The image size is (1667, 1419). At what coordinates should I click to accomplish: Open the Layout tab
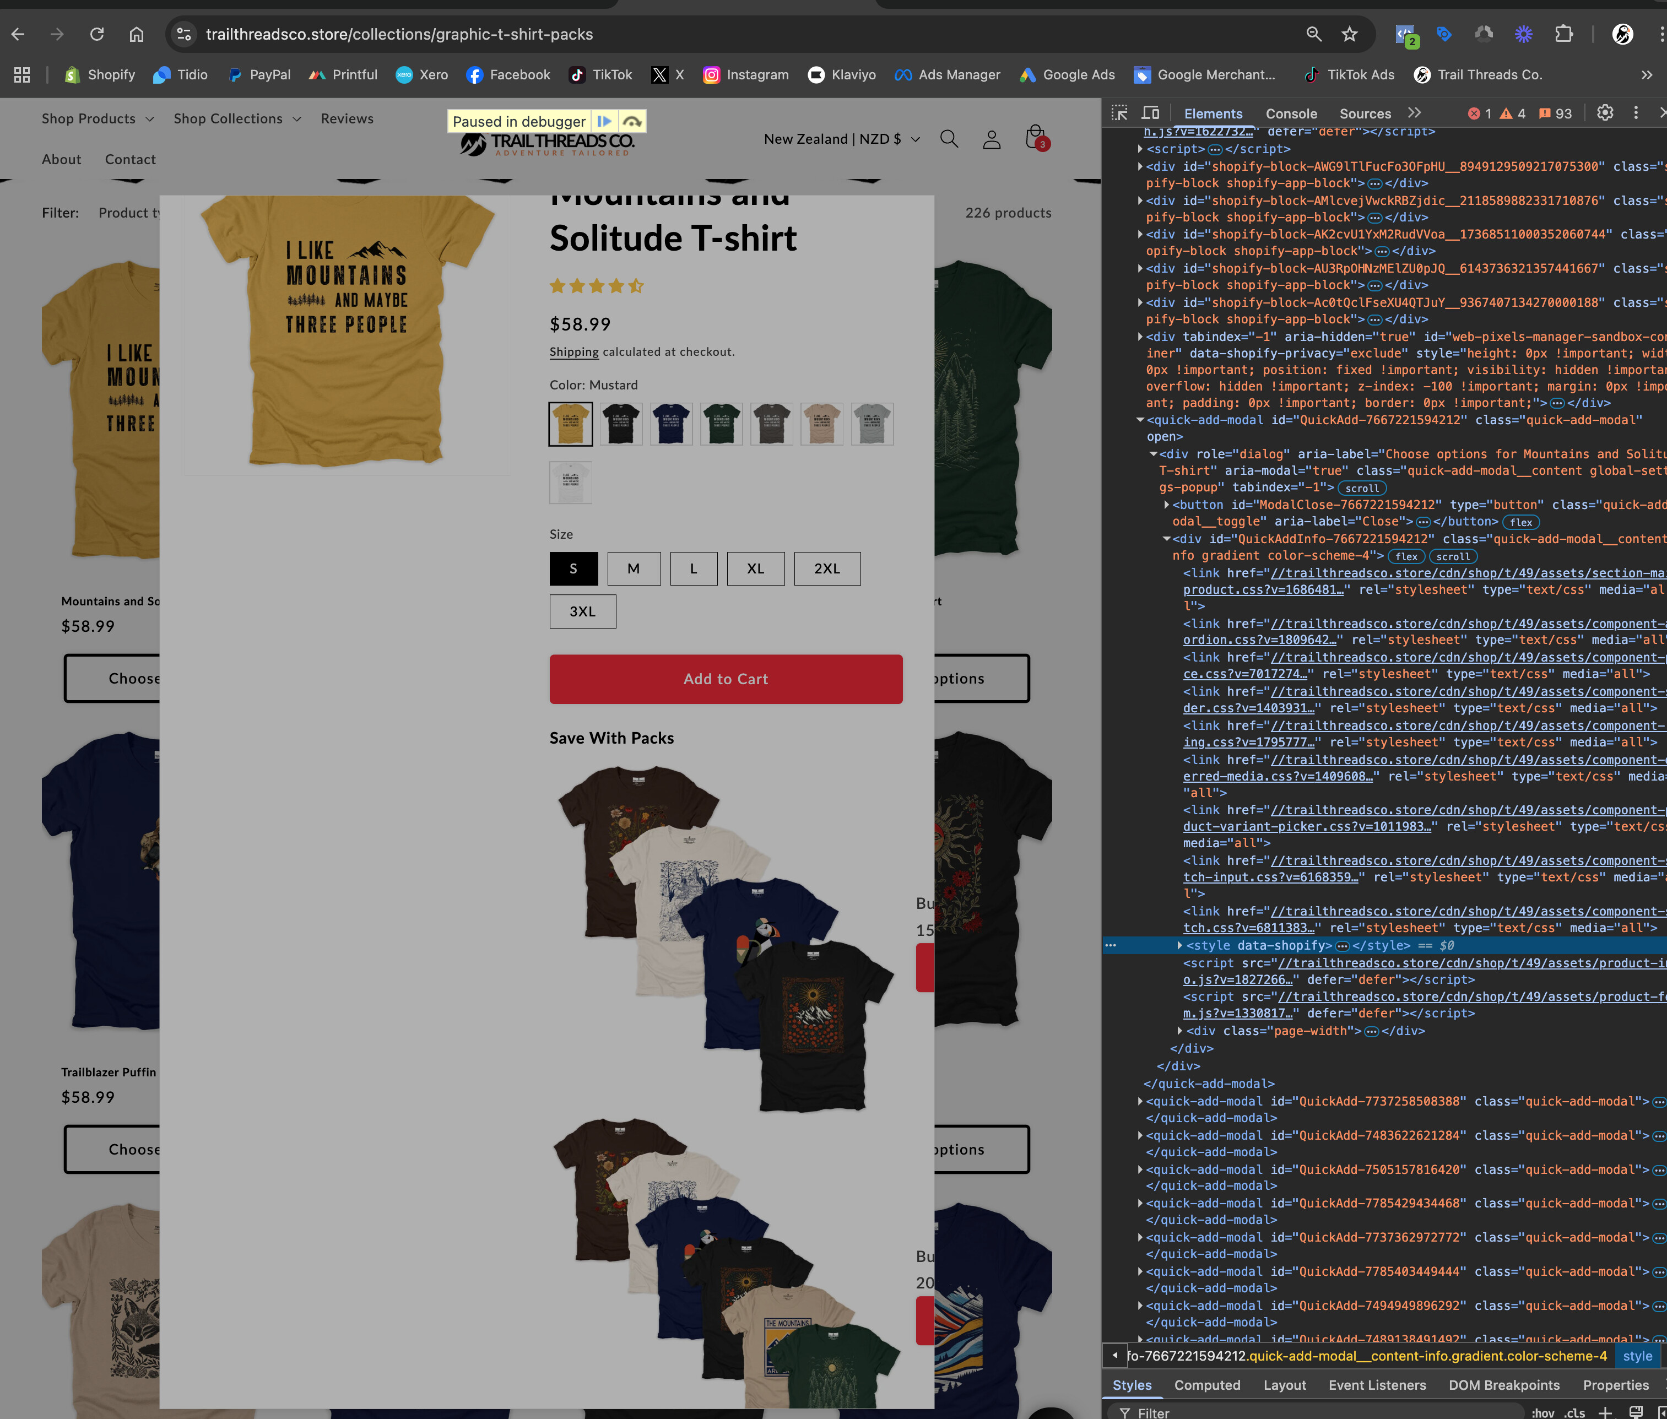1284,1385
